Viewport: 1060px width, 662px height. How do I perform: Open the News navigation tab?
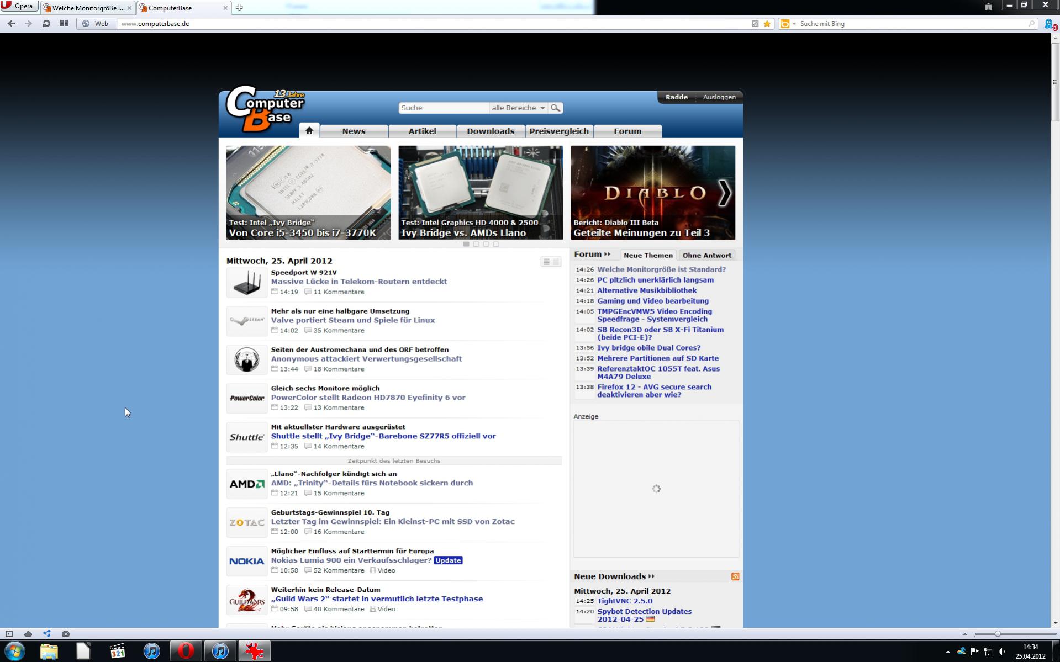point(354,131)
